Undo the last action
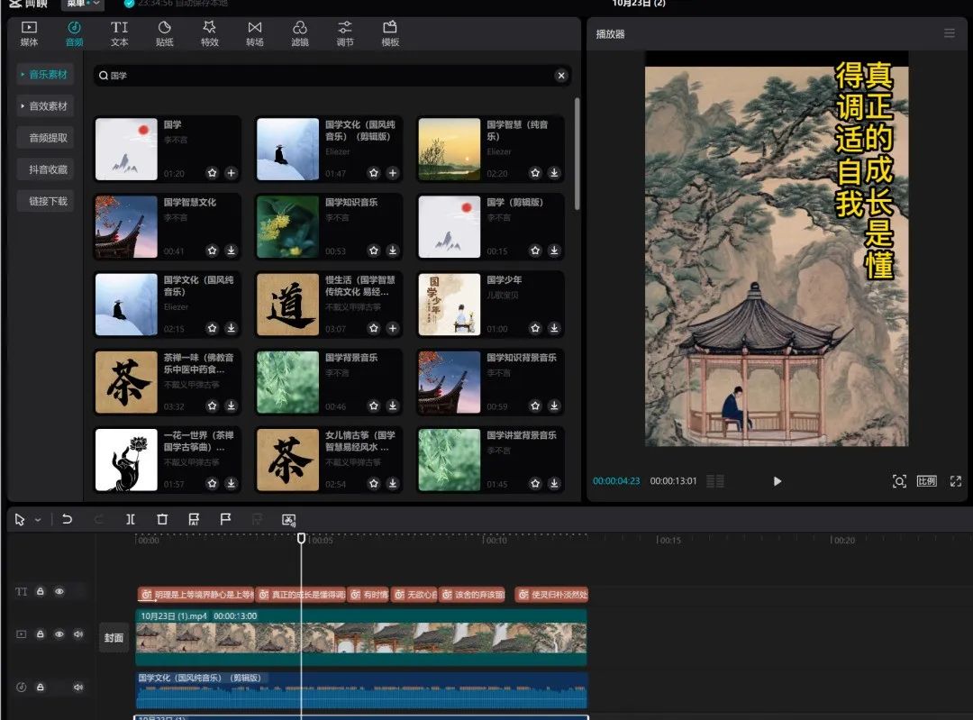This screenshot has width=973, height=720. (x=67, y=520)
